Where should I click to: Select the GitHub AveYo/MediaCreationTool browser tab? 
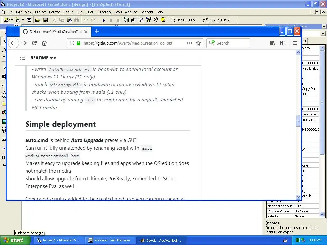coord(56,32)
